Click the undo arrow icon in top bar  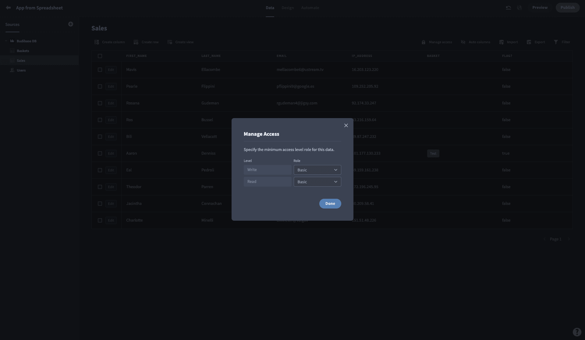pos(508,8)
